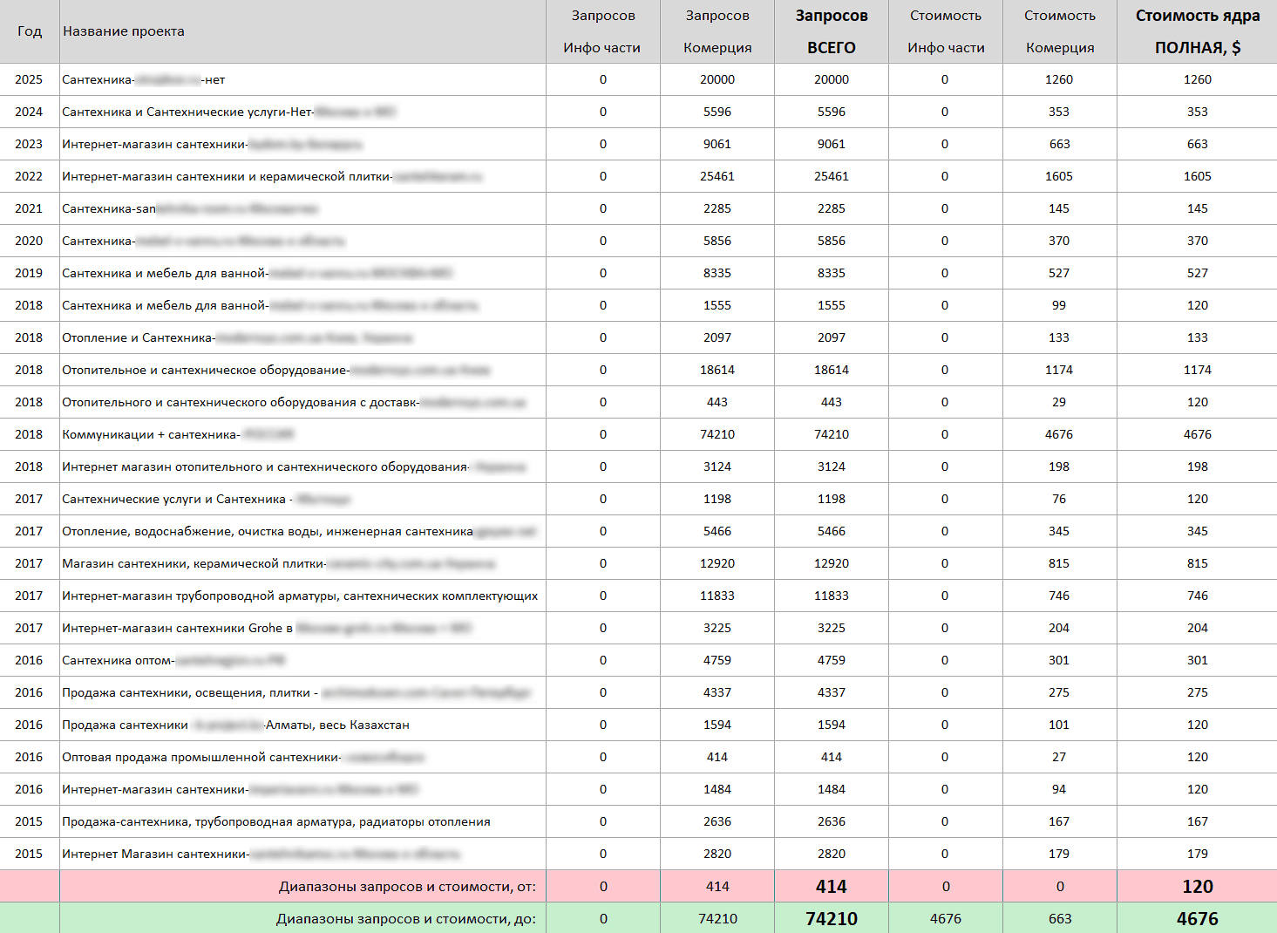
Task: Click value 29 in Стоимость Комерция column
Action: click(1059, 402)
